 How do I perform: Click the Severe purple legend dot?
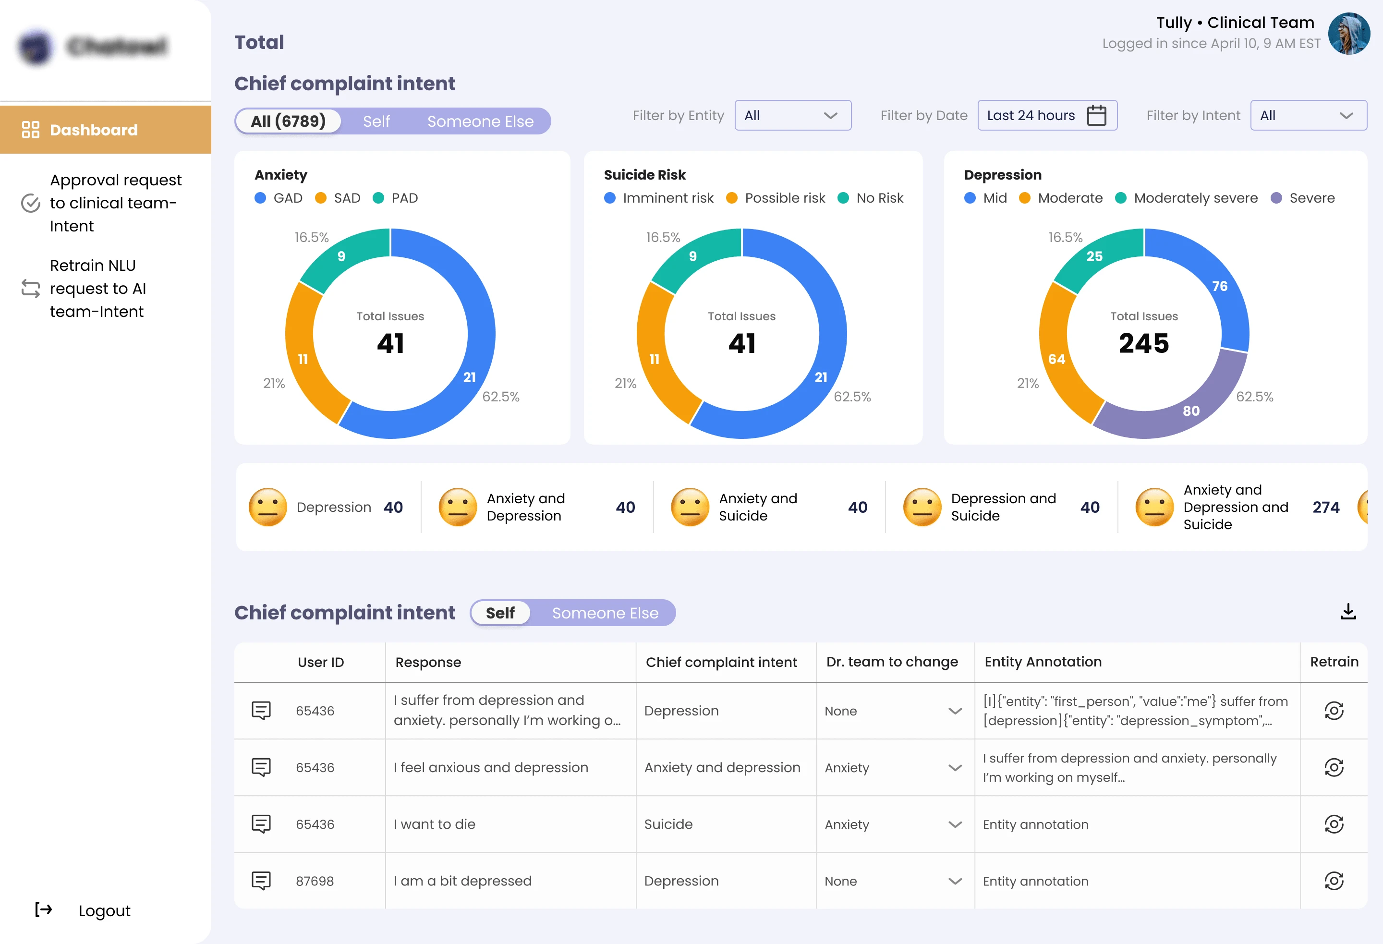1276,198
